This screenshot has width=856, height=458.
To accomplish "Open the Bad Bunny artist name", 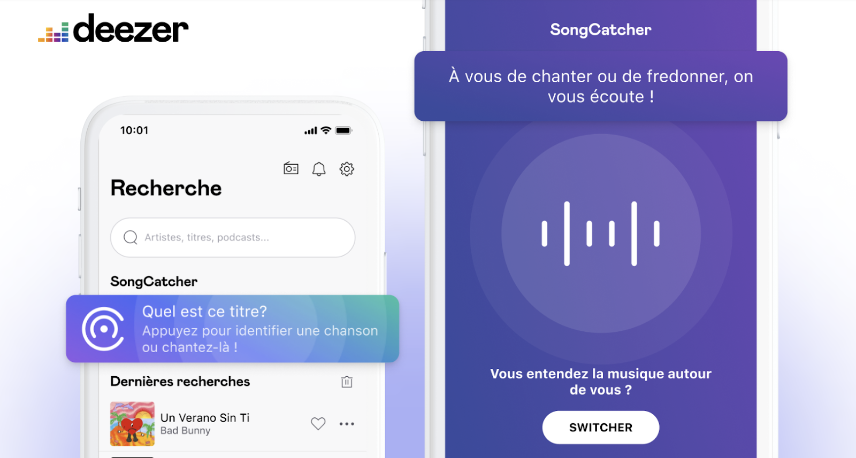I will point(185,431).
